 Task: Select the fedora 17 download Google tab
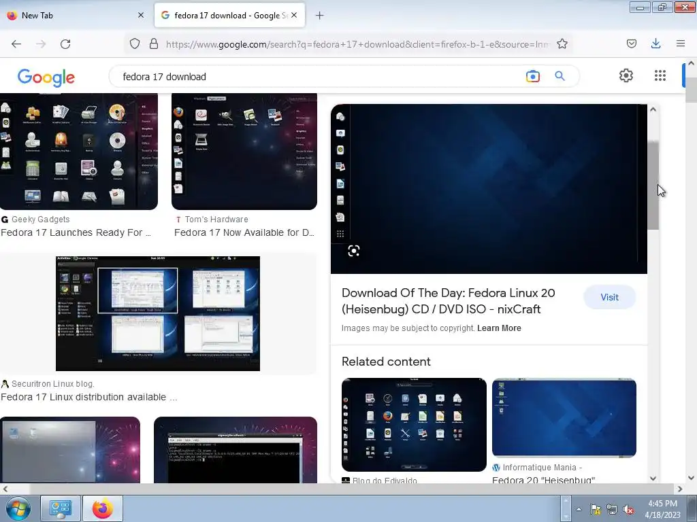pos(230,15)
